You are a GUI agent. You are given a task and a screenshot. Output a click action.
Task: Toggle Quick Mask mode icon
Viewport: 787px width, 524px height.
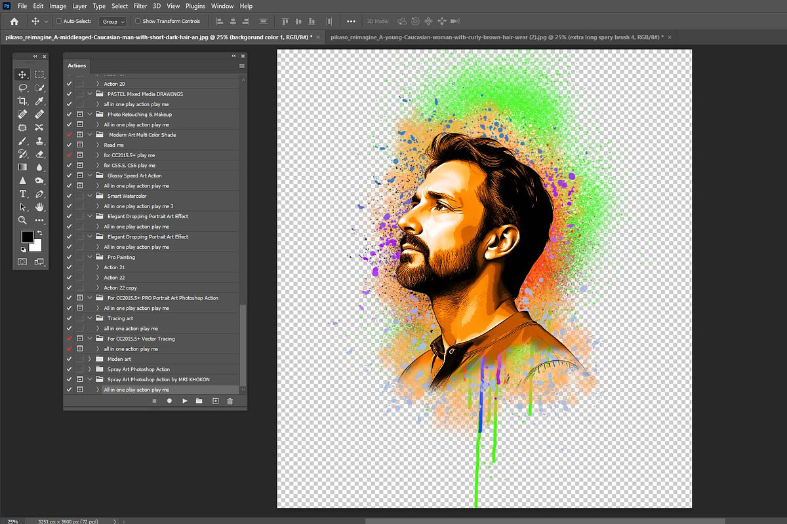22,261
